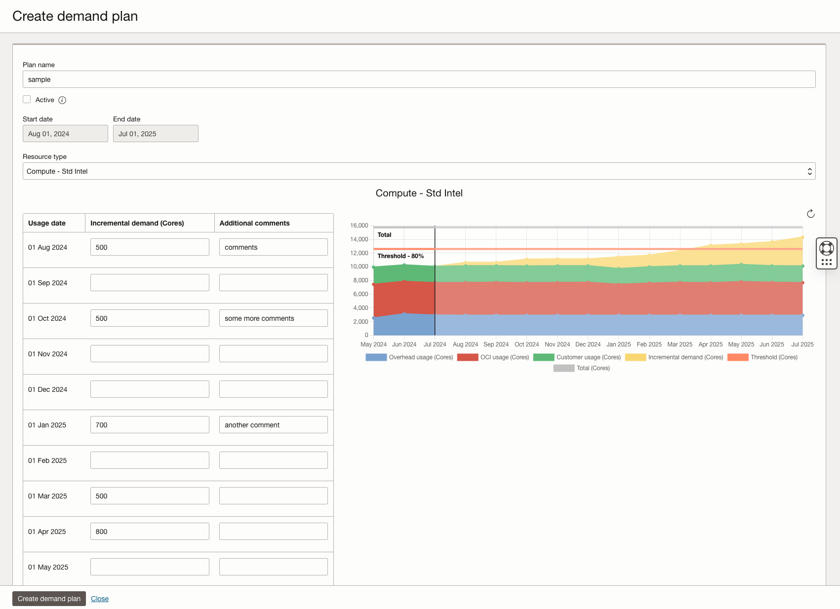Click the Close link
The width and height of the screenshot is (840, 609).
(x=99, y=598)
